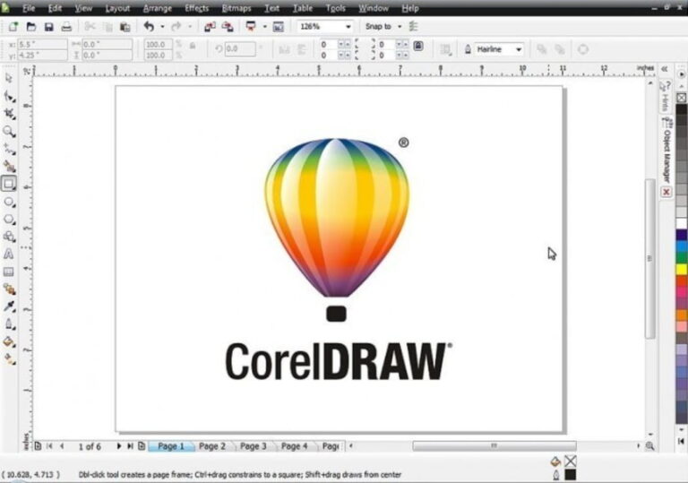
Task: Select the Interactive Fill tool
Action: tap(9, 359)
